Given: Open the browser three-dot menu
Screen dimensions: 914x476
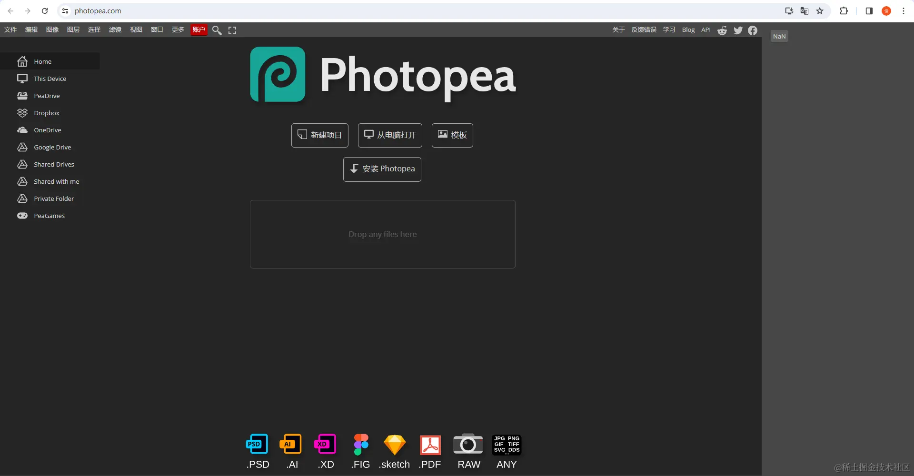Looking at the screenshot, I should (x=903, y=11).
